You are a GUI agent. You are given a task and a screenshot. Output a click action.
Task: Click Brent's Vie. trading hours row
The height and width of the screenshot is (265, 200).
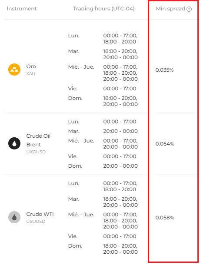point(102,156)
